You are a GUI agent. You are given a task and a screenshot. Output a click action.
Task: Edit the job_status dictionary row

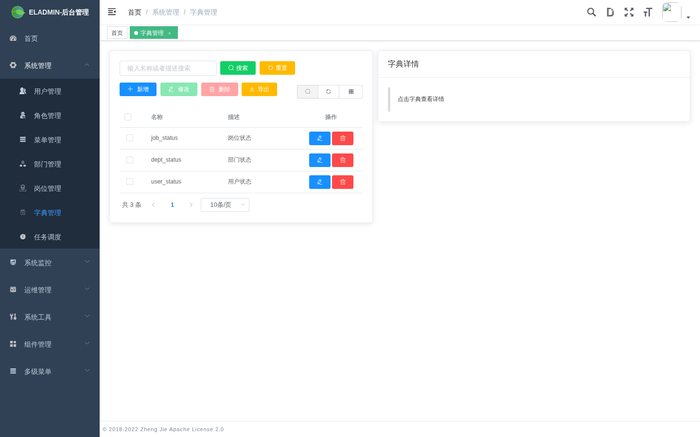[320, 138]
